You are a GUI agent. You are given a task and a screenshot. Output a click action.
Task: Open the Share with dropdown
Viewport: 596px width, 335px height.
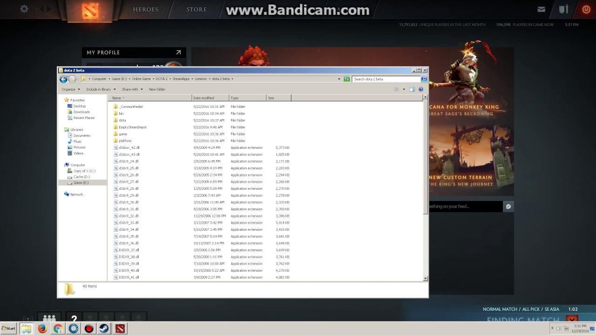coord(132,89)
